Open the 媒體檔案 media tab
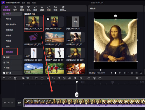 6,8
